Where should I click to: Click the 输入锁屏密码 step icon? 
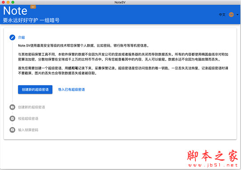pyautogui.click(x=12, y=130)
